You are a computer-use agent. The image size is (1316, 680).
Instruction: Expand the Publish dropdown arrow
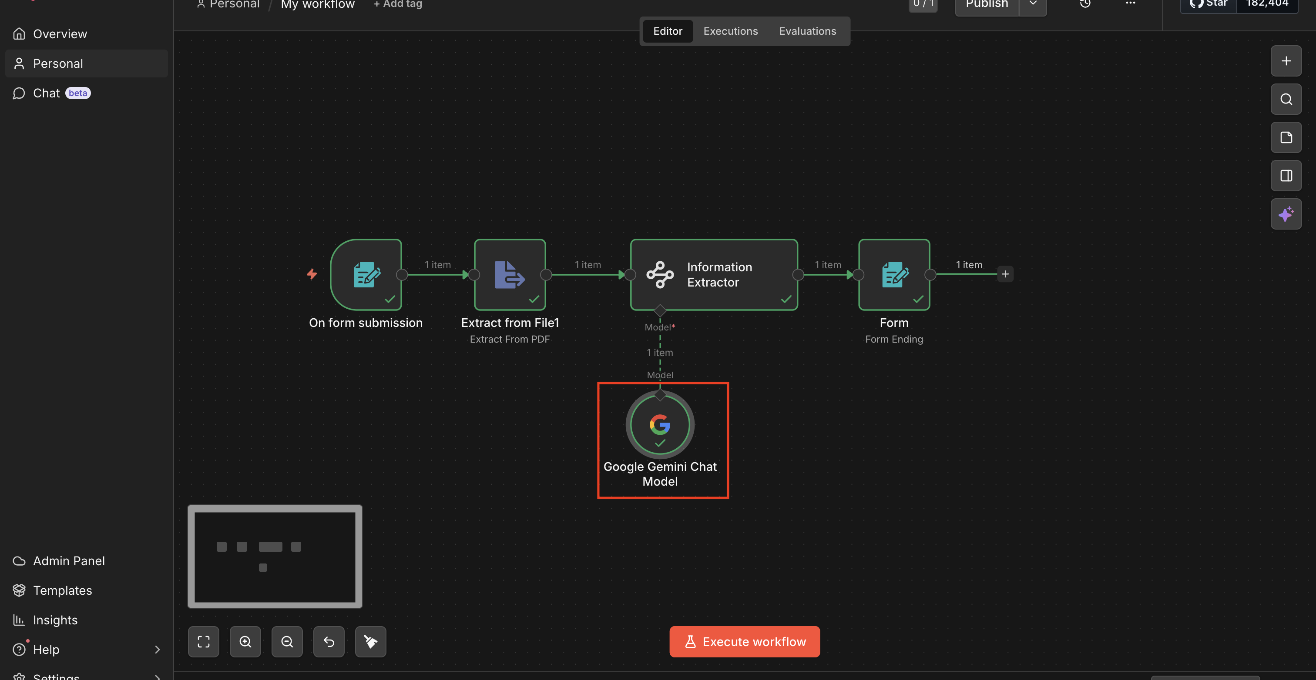tap(1032, 4)
